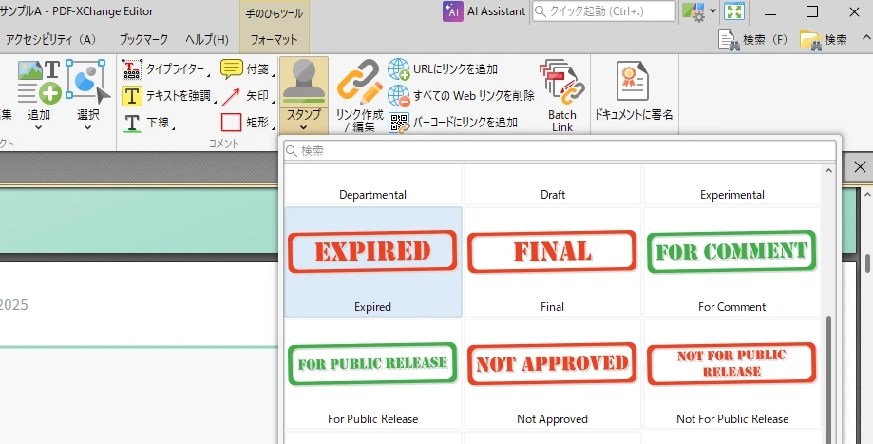The width and height of the screenshot is (873, 444).
Task: Select the Highlight Text tool
Action: pyautogui.click(x=169, y=96)
